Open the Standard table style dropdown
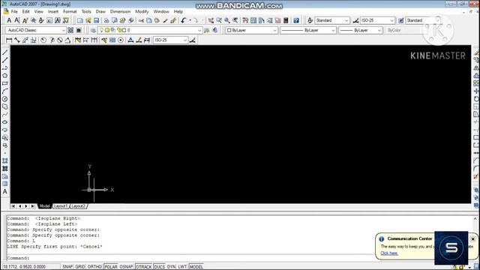 [x=423, y=20]
